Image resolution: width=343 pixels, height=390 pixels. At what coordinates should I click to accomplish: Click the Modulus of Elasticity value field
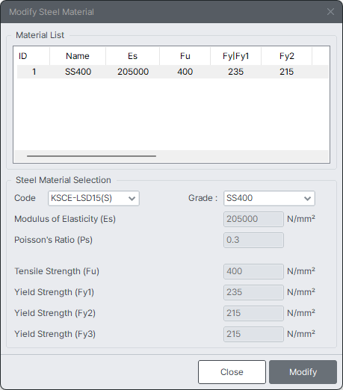(x=253, y=219)
